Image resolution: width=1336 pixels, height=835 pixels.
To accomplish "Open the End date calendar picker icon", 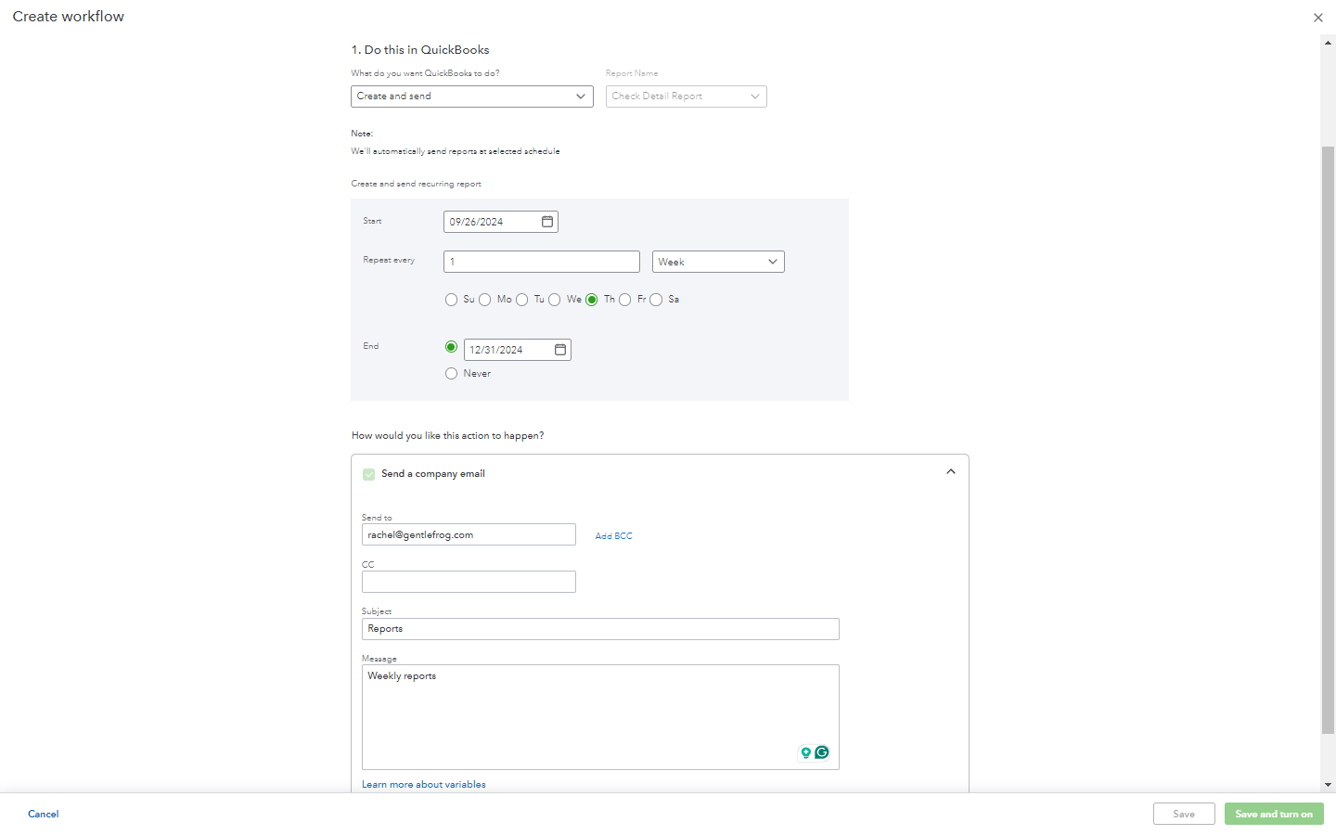I will tap(560, 350).
